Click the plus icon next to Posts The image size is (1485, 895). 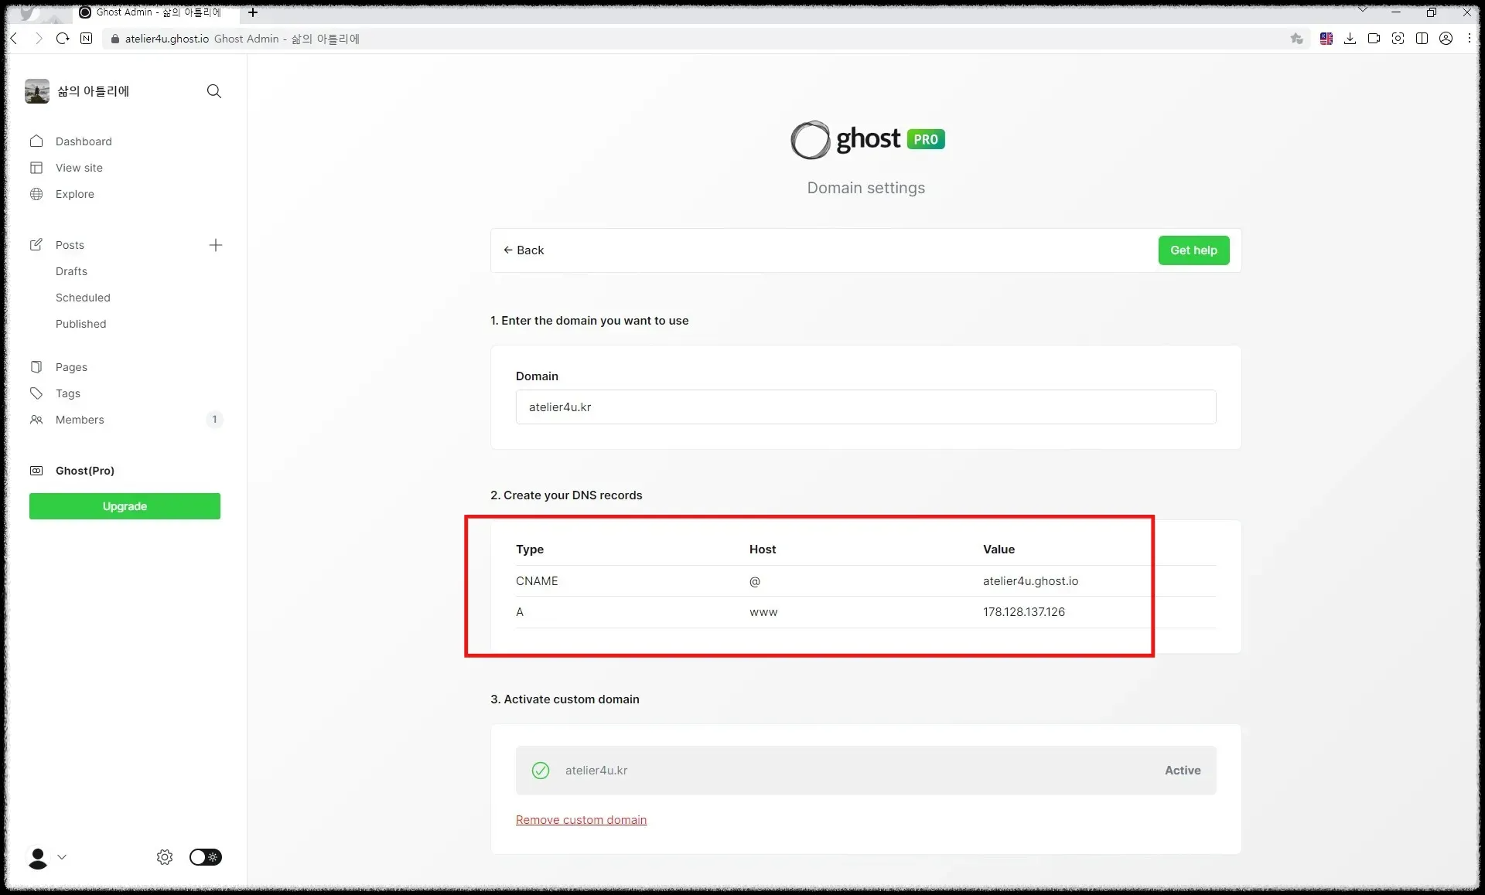[216, 245]
